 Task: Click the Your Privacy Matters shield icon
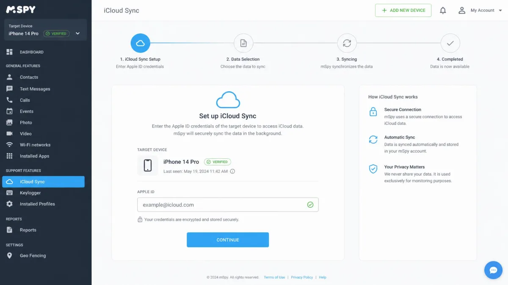373,169
